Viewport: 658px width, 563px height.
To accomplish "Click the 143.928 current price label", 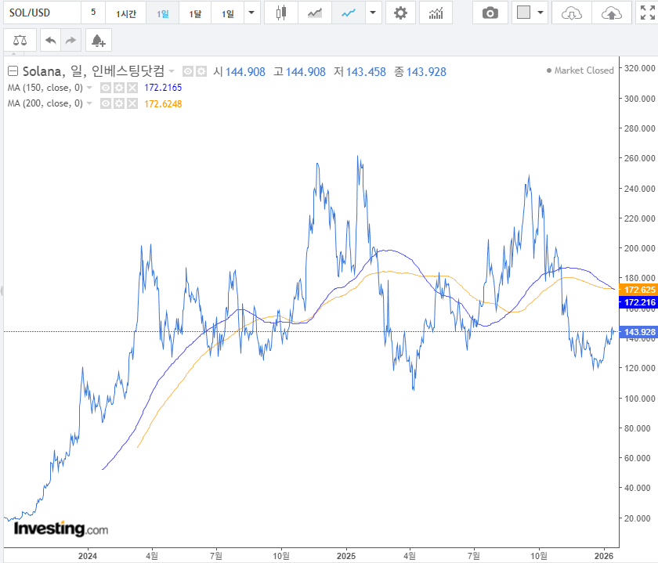I will 638,332.
